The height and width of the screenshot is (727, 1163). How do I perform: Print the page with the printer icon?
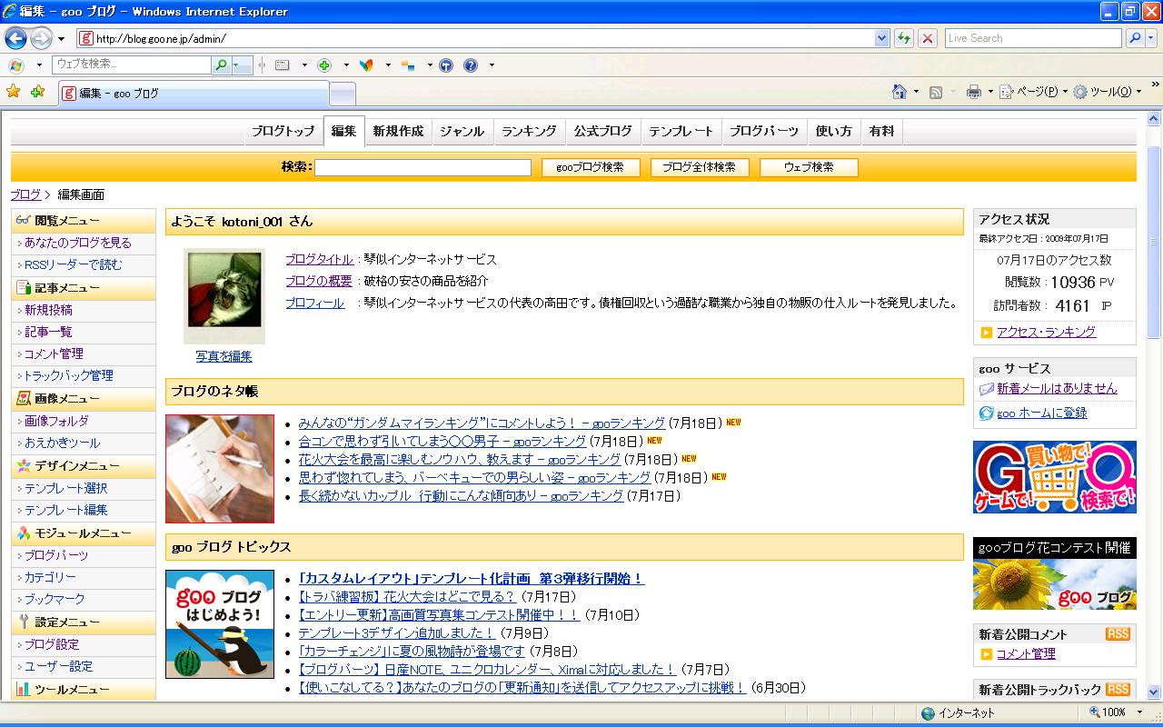coord(974,92)
